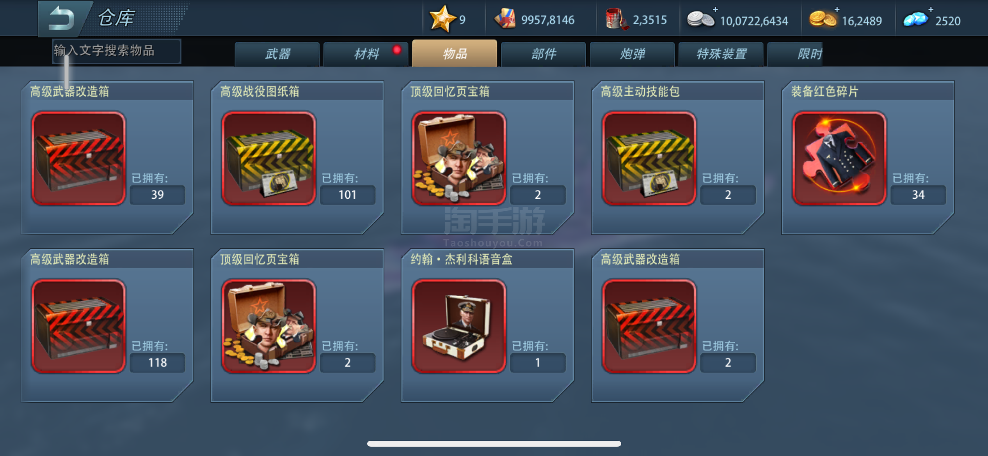Switch to the 武器 tab
The width and height of the screenshot is (988, 456).
(x=277, y=54)
